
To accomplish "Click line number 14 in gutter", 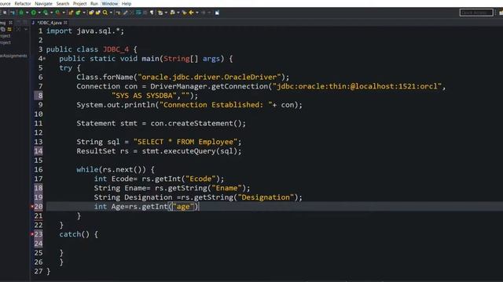I will [39, 151].
